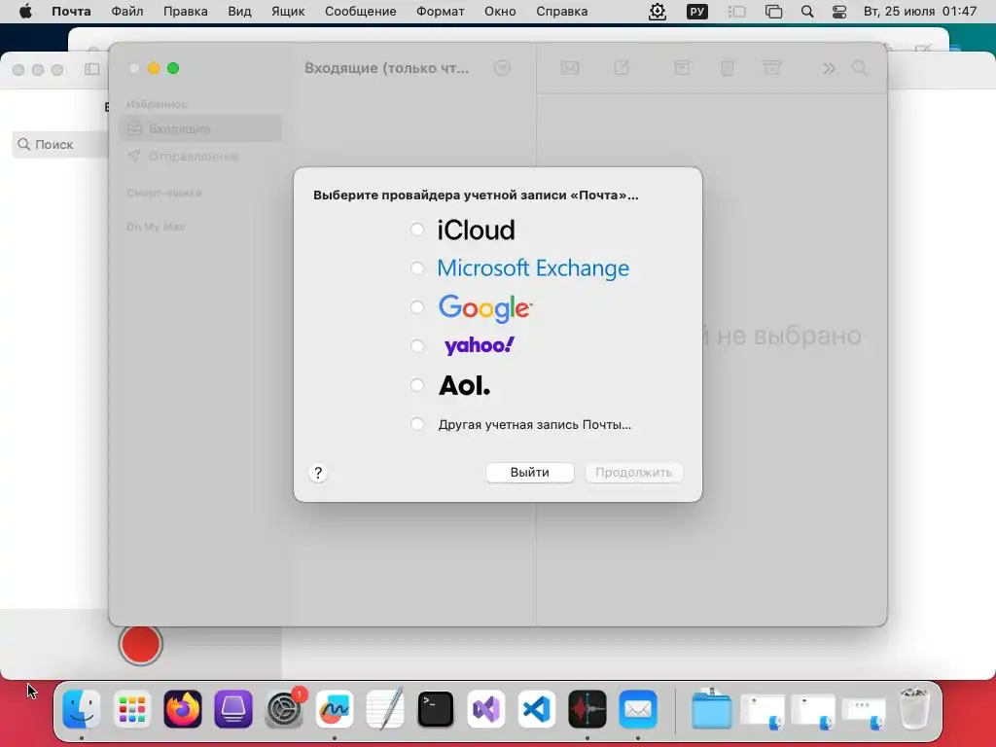Click the red record button
Viewport: 996px width, 747px height.
pos(140,645)
